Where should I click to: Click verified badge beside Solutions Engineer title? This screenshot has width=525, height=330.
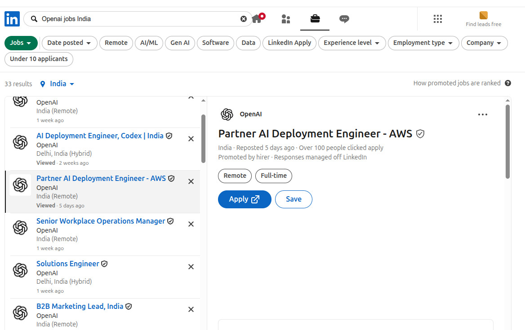click(x=104, y=264)
